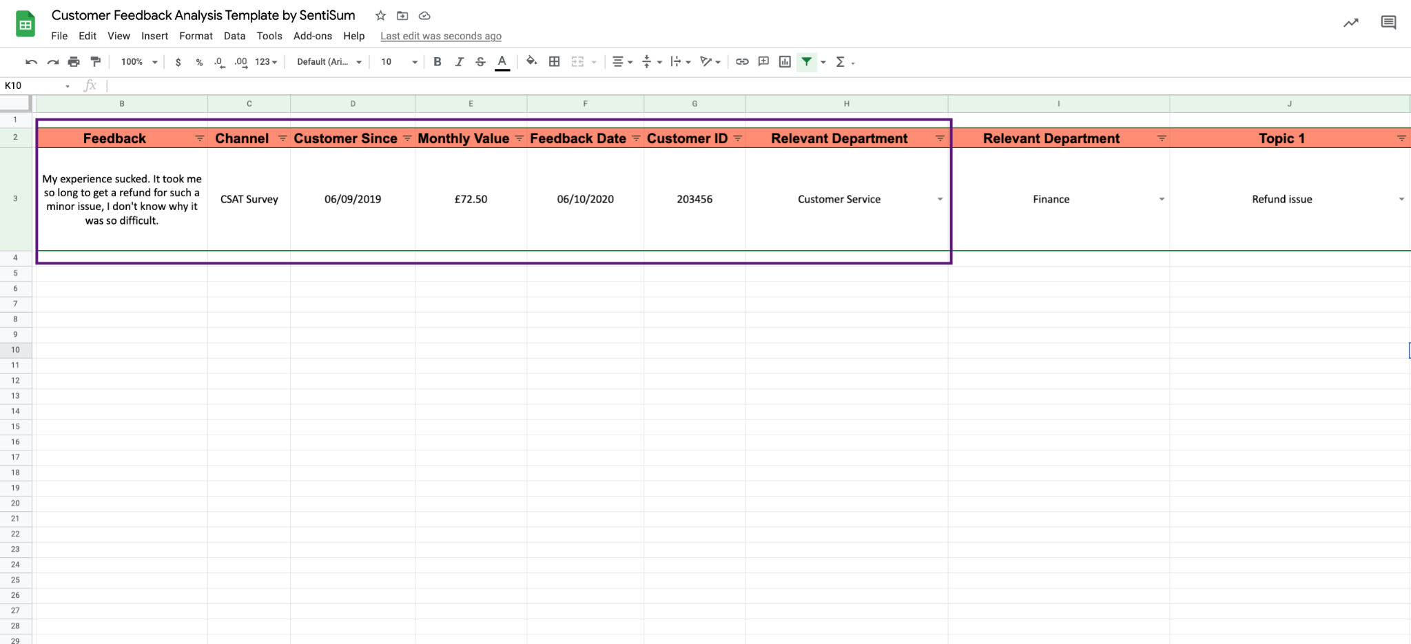Click the filter icon on the Feedback column header
Screen dimensions: 1411x644
(x=200, y=138)
